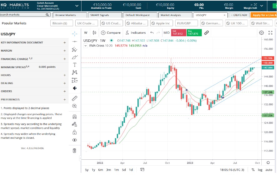This screenshot has height=175, width=277.
Task: Lock all drawing tools
Action: coord(75,132)
